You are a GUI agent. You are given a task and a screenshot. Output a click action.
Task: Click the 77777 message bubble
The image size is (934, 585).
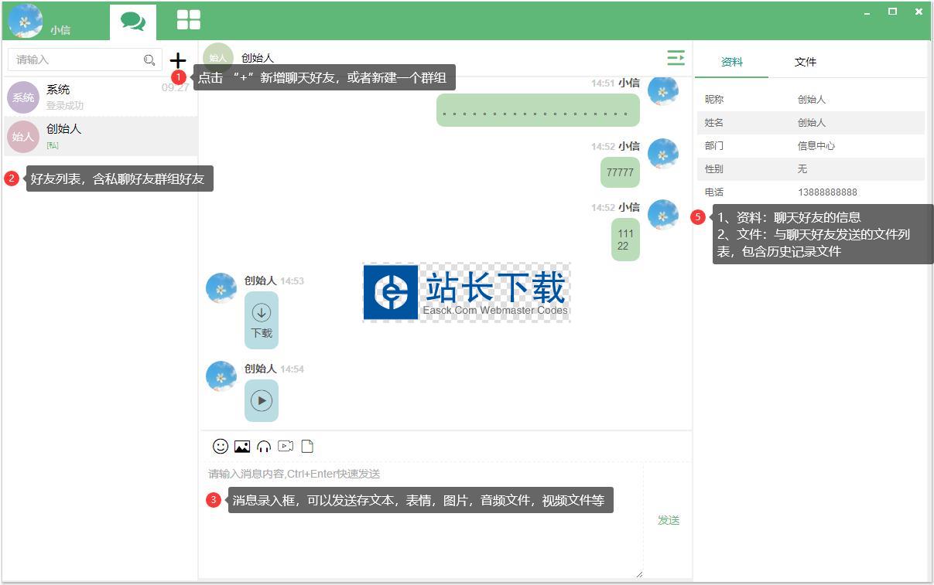[x=620, y=172]
